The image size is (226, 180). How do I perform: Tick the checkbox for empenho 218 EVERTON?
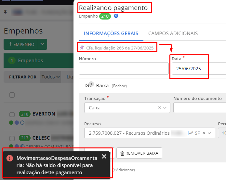[12, 115]
